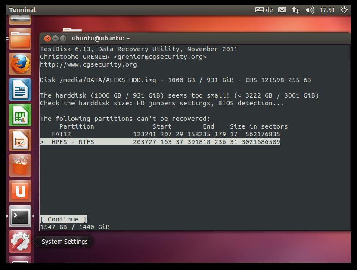The image size is (357, 270).
Task: Click the Disk /media/DATA/ALEKS_HDD.img line
Action: pos(176,80)
